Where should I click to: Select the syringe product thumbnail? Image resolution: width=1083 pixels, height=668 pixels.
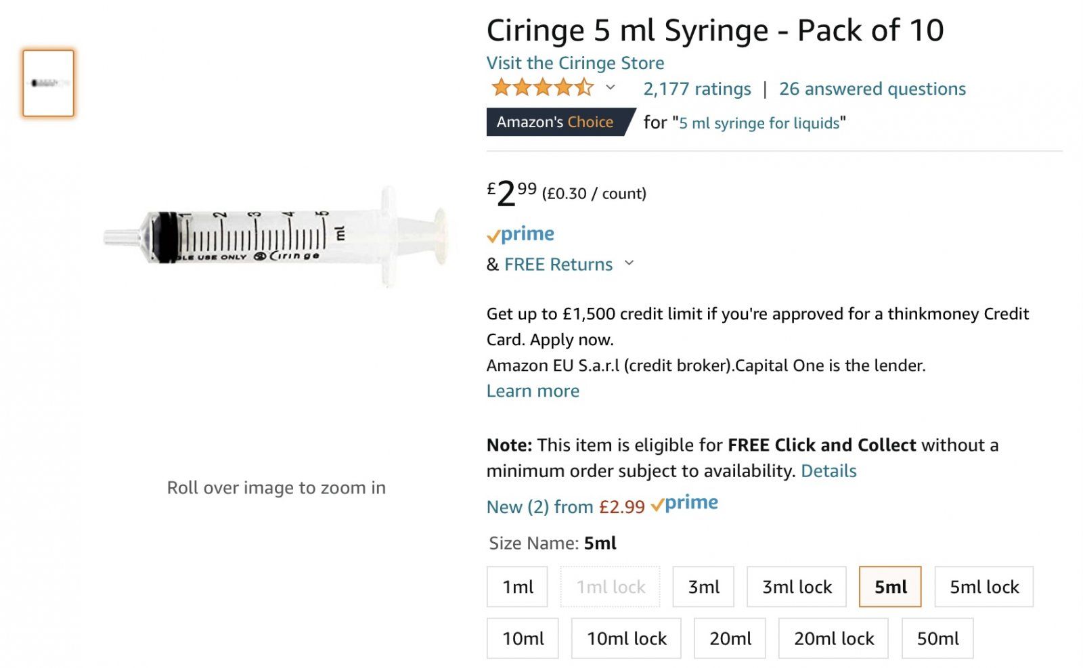[48, 83]
